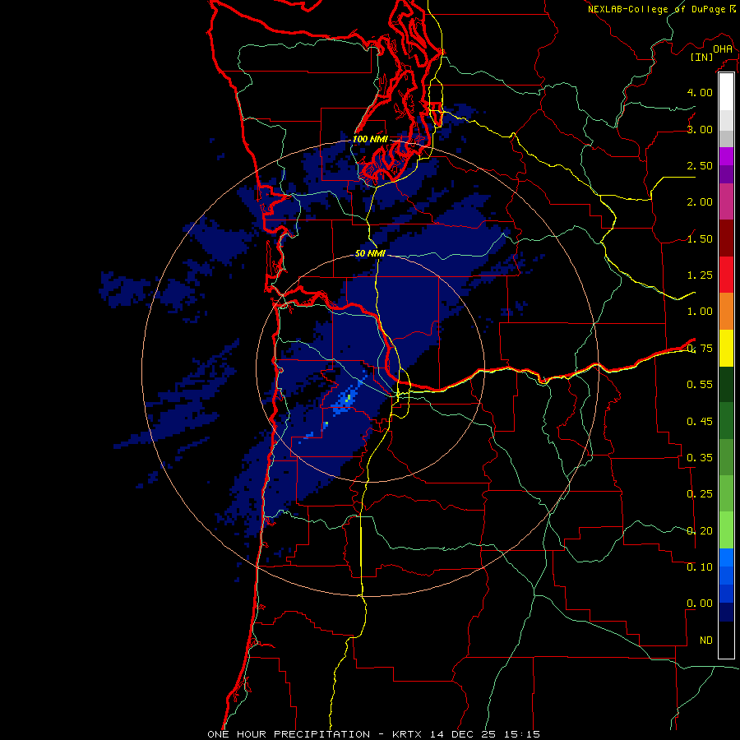
Task: Click the "0.45" legend value
Action: [x=700, y=421]
